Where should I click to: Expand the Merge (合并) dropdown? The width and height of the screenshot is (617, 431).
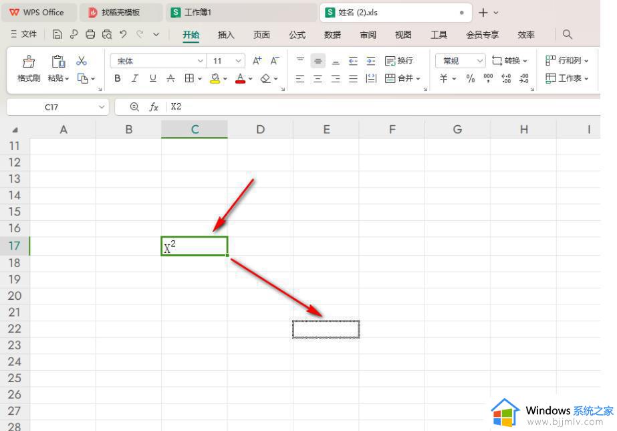(418, 78)
